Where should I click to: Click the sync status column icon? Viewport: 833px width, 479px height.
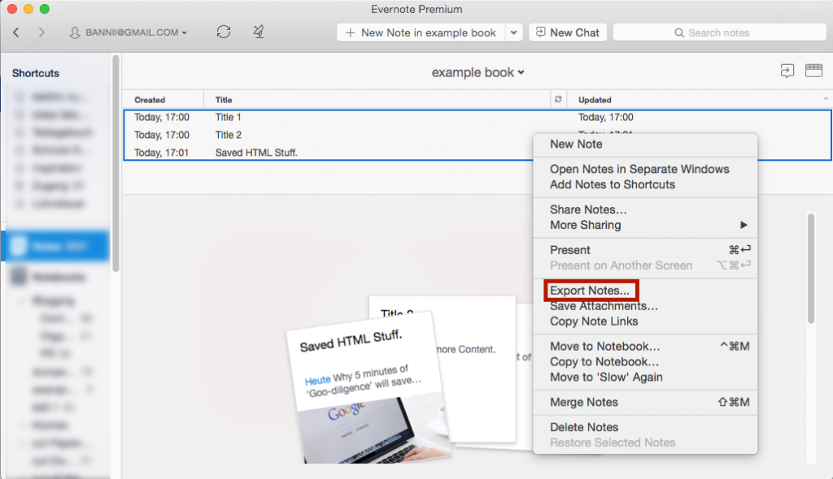[x=558, y=99]
